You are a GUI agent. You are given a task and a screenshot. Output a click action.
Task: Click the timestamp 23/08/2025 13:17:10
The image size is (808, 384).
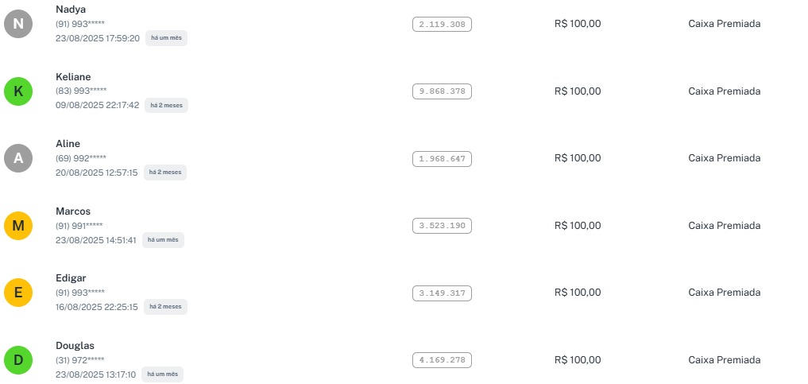click(x=95, y=374)
